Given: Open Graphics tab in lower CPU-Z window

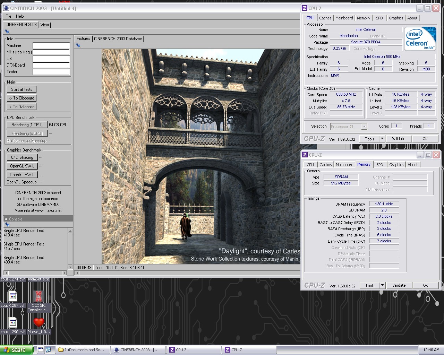Looking at the screenshot, I should 396,165.
